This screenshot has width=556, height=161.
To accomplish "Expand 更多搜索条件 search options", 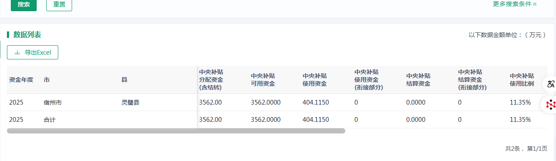I will coord(515,4).
